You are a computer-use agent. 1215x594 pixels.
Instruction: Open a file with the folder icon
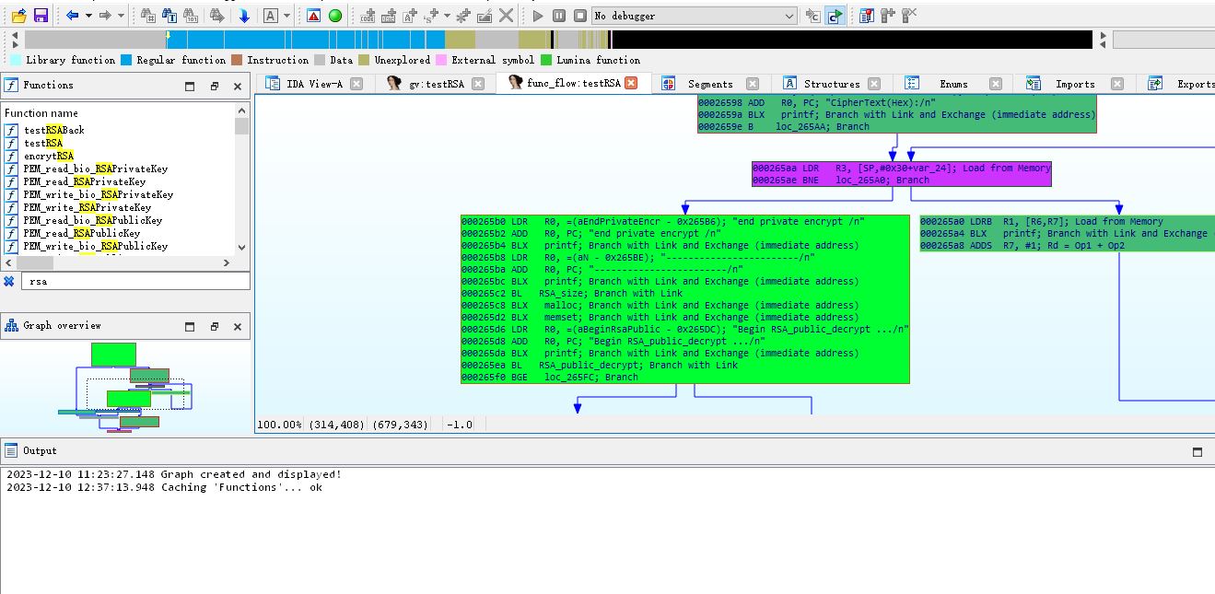pos(18,16)
